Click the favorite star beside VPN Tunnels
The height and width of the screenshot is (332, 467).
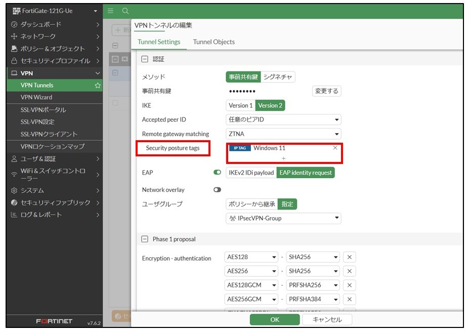click(98, 86)
